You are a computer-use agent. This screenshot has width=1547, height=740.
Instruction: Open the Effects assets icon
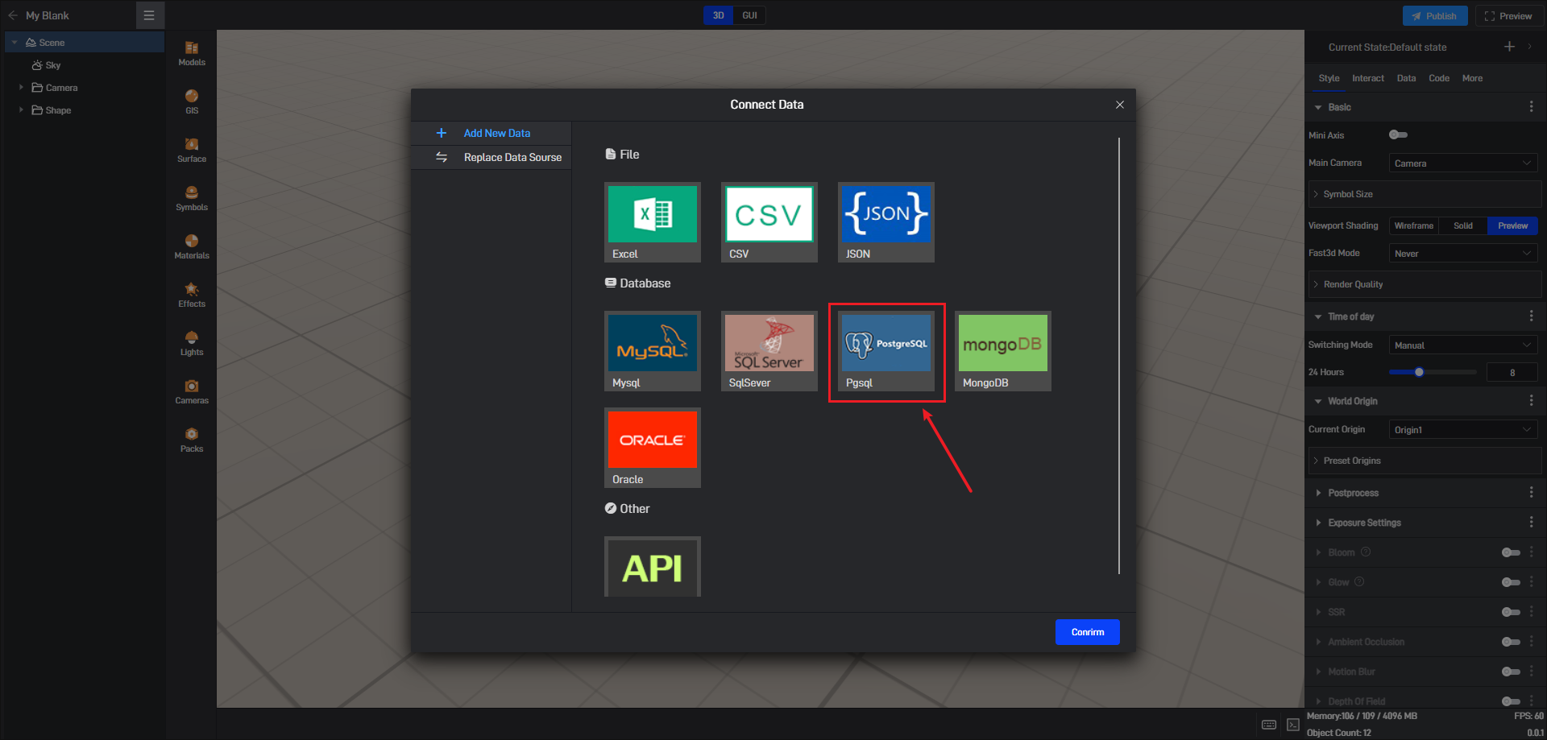(x=192, y=295)
